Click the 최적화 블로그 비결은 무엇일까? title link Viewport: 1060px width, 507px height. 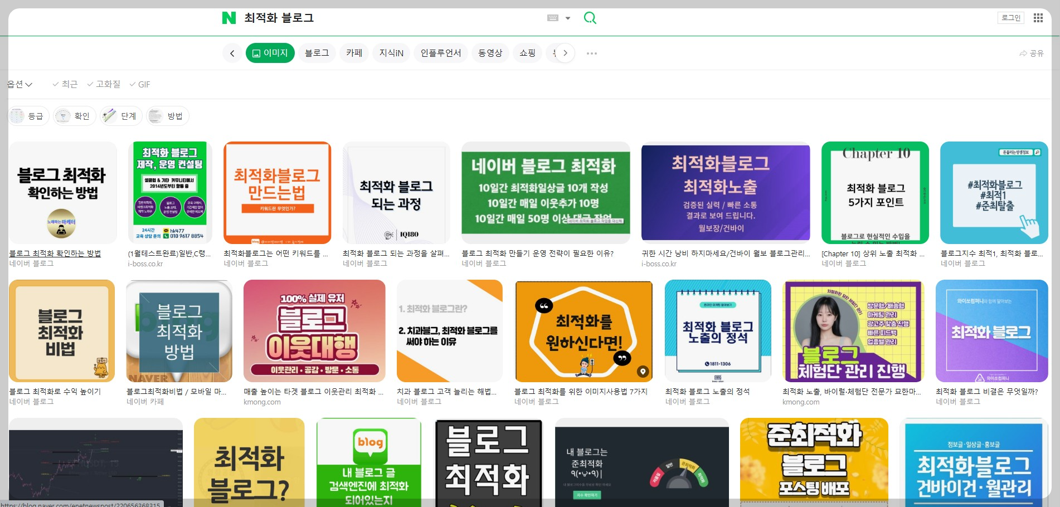pyautogui.click(x=987, y=392)
